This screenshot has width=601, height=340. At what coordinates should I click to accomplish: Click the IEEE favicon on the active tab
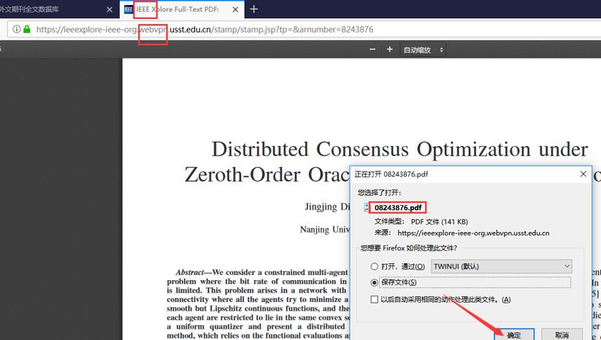[129, 9]
